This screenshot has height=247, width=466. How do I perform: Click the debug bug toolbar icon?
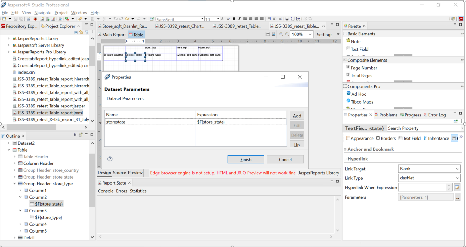[35, 19]
